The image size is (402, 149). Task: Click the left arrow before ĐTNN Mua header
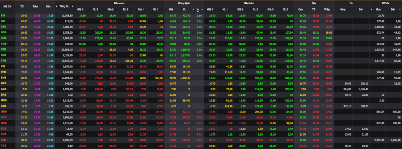pyautogui.click(x=371, y=9)
